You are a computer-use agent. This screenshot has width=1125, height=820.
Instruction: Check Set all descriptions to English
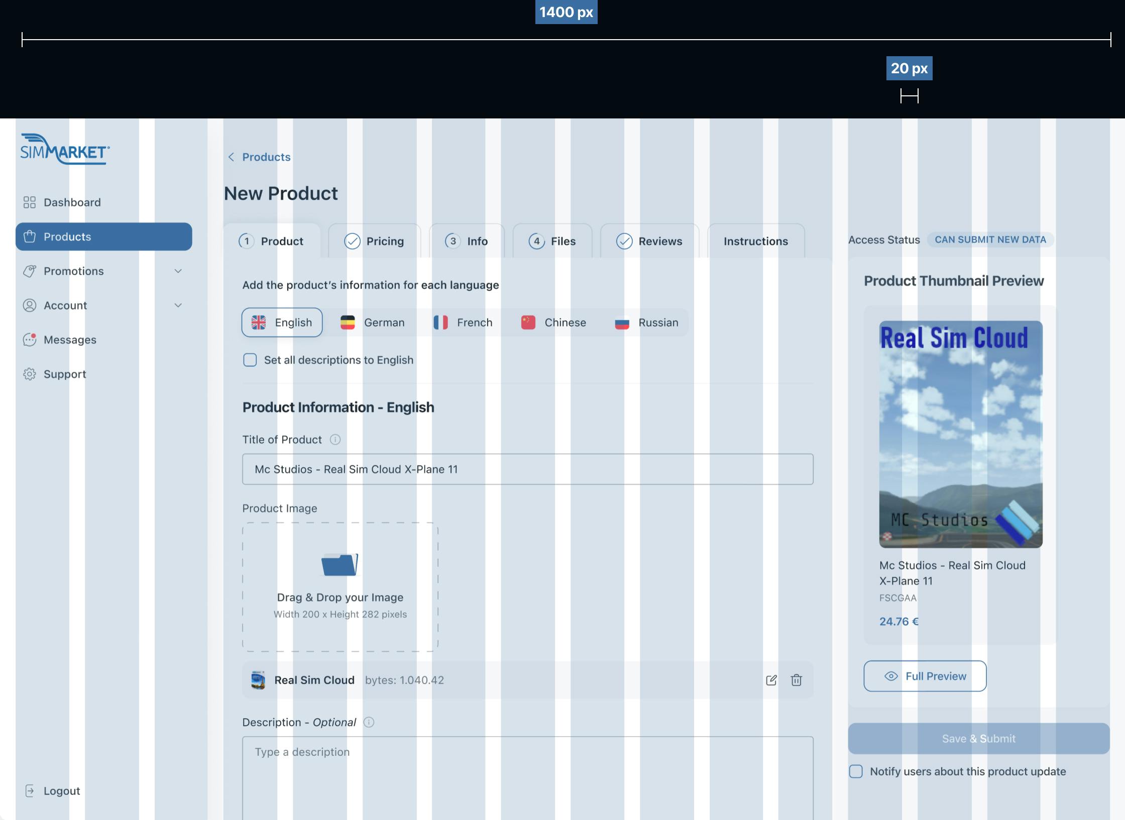pos(250,360)
